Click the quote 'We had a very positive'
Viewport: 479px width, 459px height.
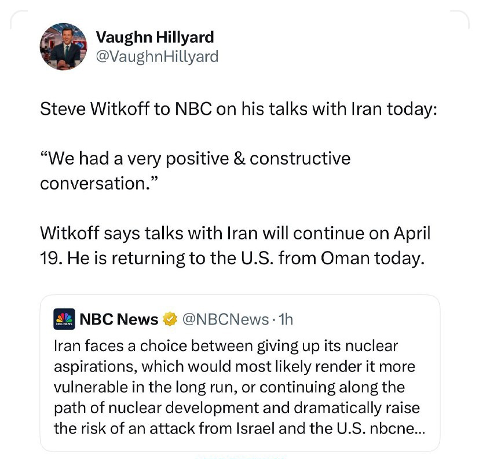coord(195,158)
